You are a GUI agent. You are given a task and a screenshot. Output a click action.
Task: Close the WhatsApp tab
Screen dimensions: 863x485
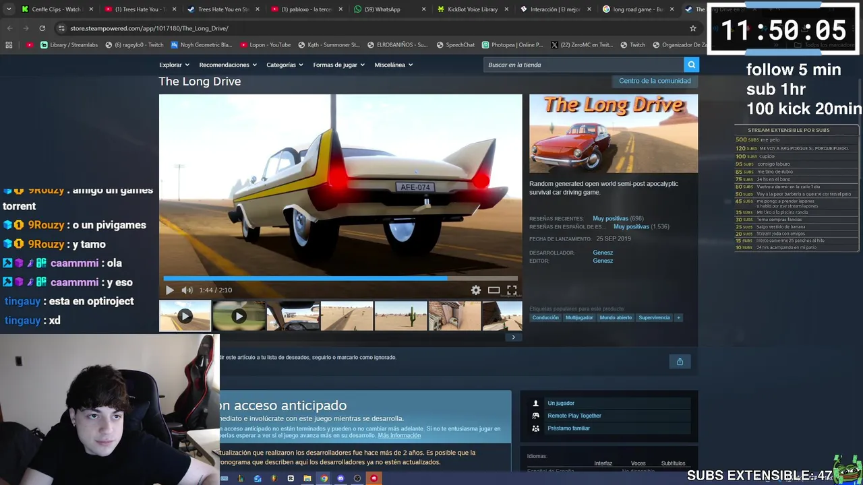tap(423, 9)
